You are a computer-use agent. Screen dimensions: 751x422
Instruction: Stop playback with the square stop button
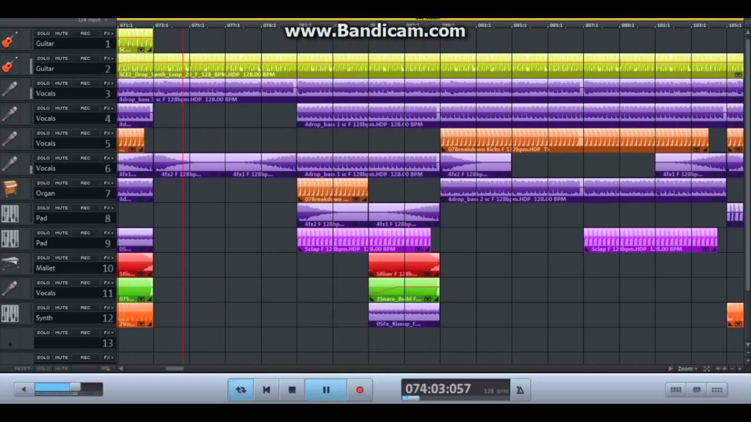292,390
